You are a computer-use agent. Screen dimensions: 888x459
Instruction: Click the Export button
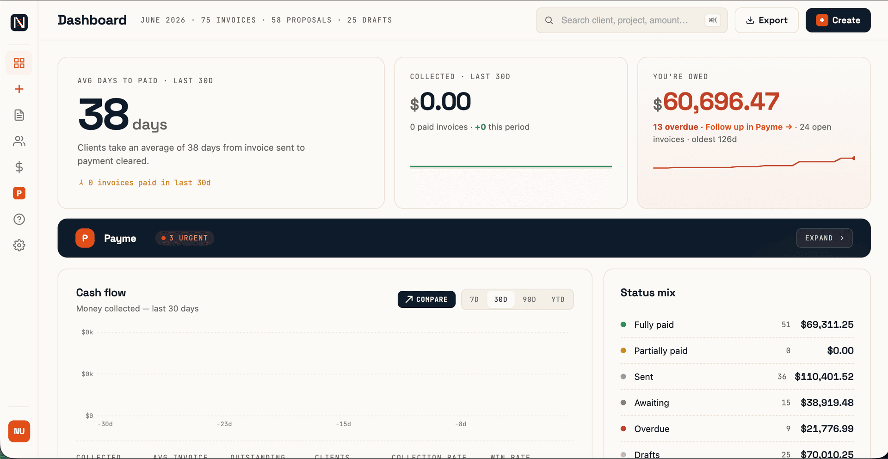(x=766, y=20)
